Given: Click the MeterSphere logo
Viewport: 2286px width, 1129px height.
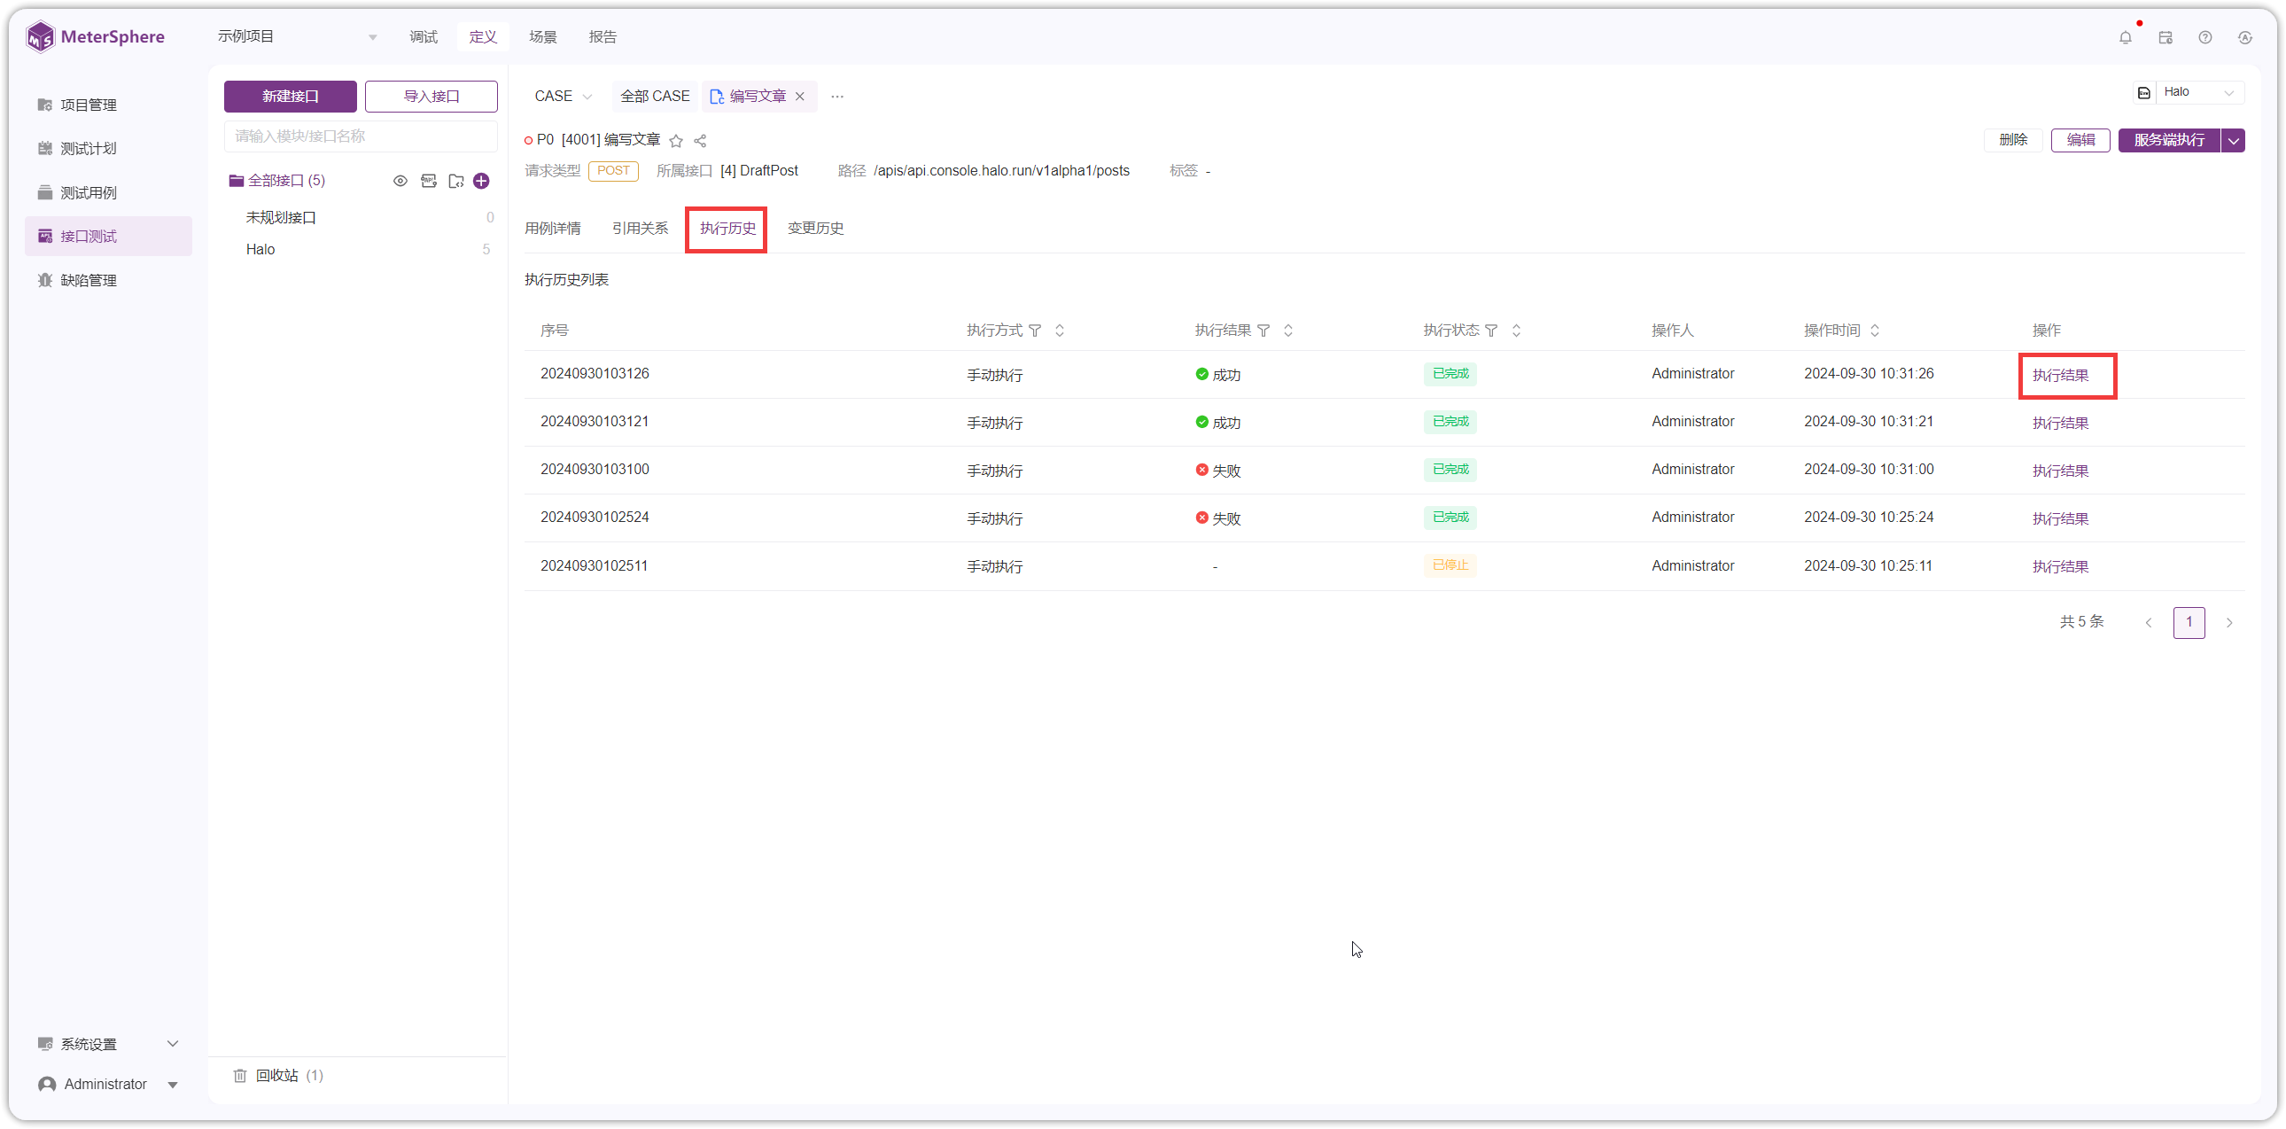Looking at the screenshot, I should pos(95,36).
